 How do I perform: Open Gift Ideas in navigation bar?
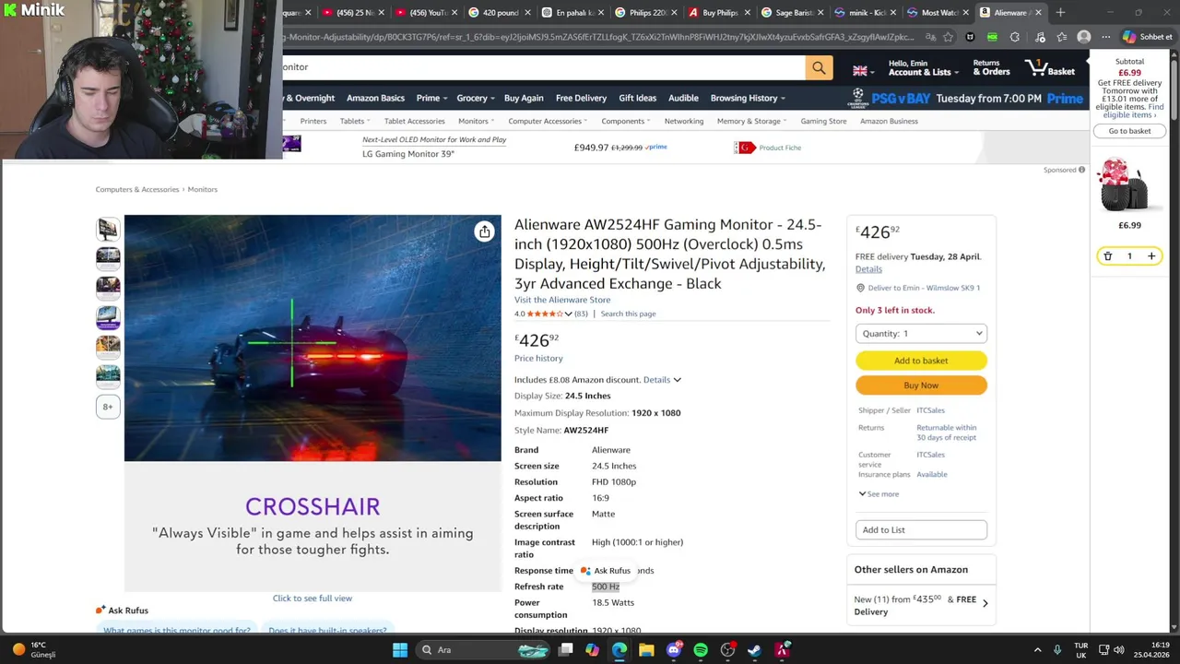pyautogui.click(x=637, y=98)
